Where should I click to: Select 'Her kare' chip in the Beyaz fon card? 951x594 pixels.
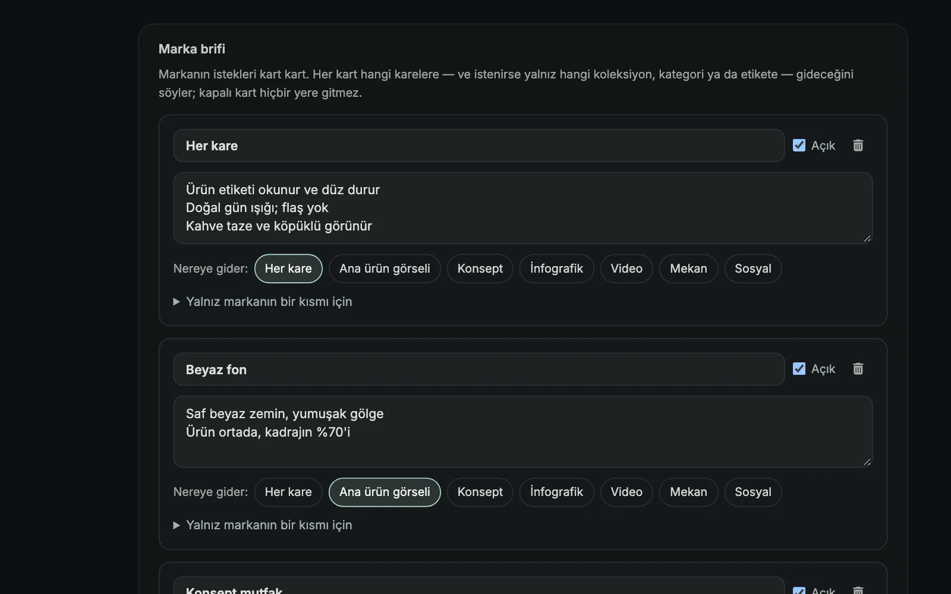[288, 492]
